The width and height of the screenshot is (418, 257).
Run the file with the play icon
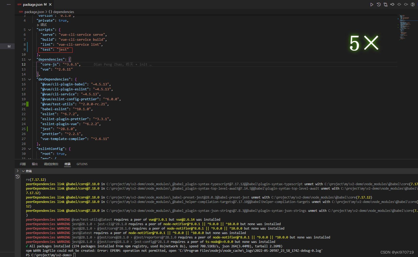(372, 4)
